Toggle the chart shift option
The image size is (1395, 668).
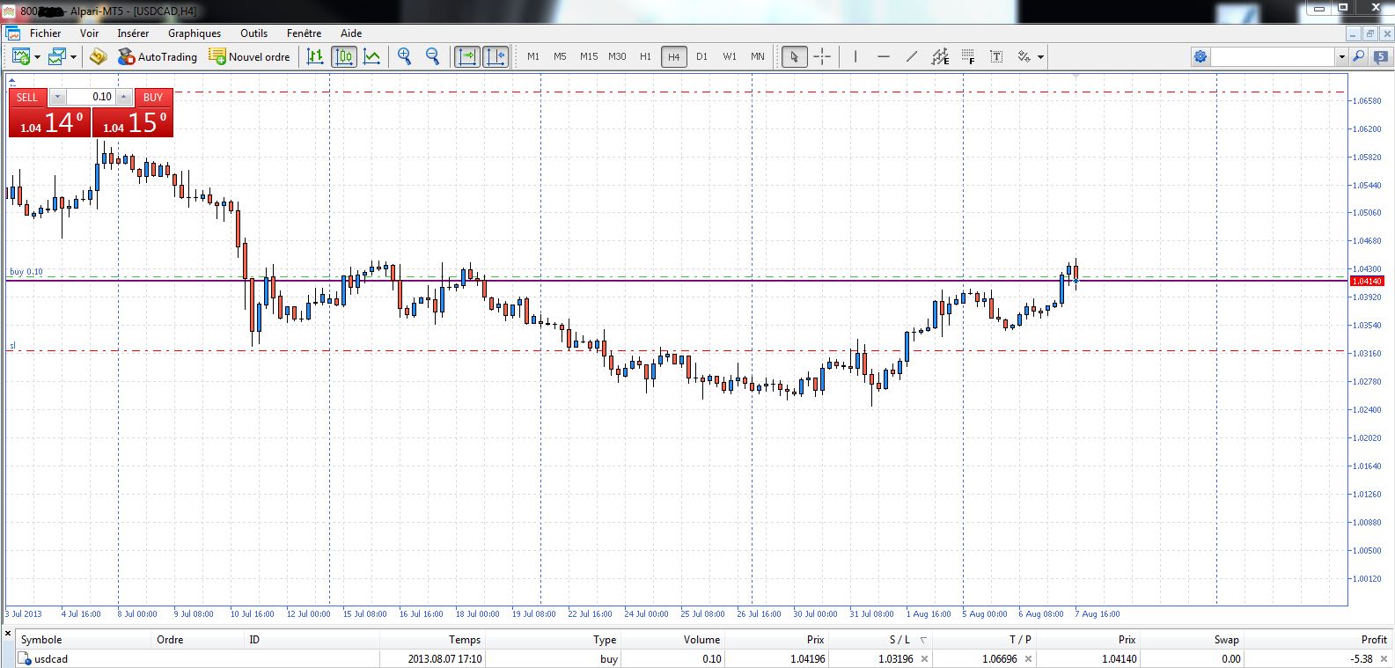pos(496,56)
